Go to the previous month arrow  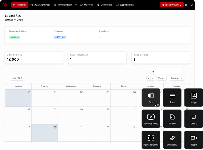[x=149, y=78]
